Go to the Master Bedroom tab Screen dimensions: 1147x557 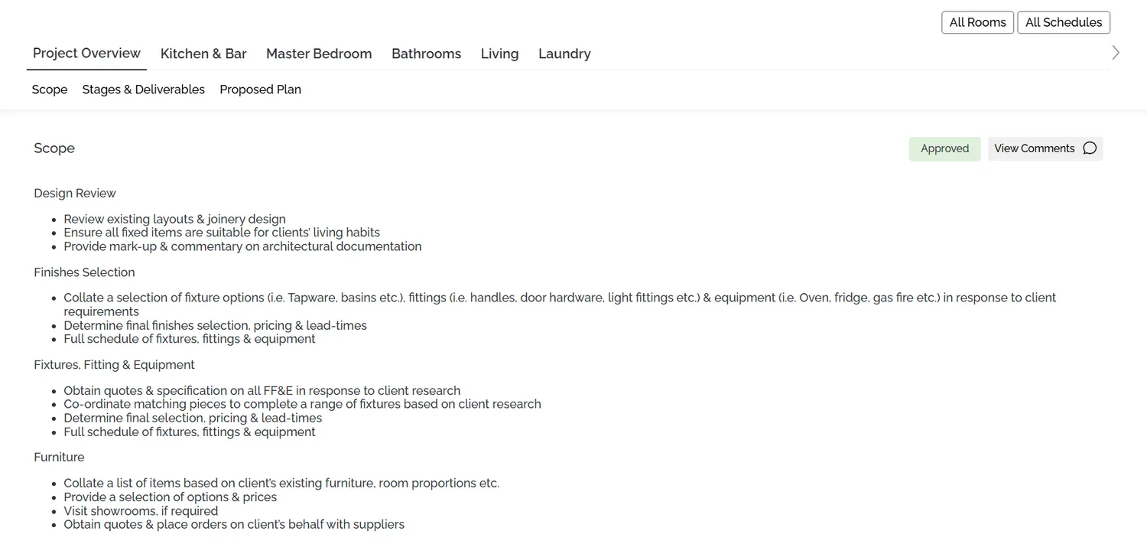click(319, 54)
